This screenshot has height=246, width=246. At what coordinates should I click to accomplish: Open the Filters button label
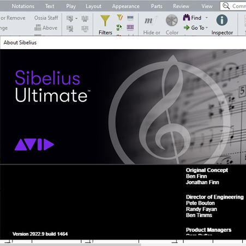(105, 33)
